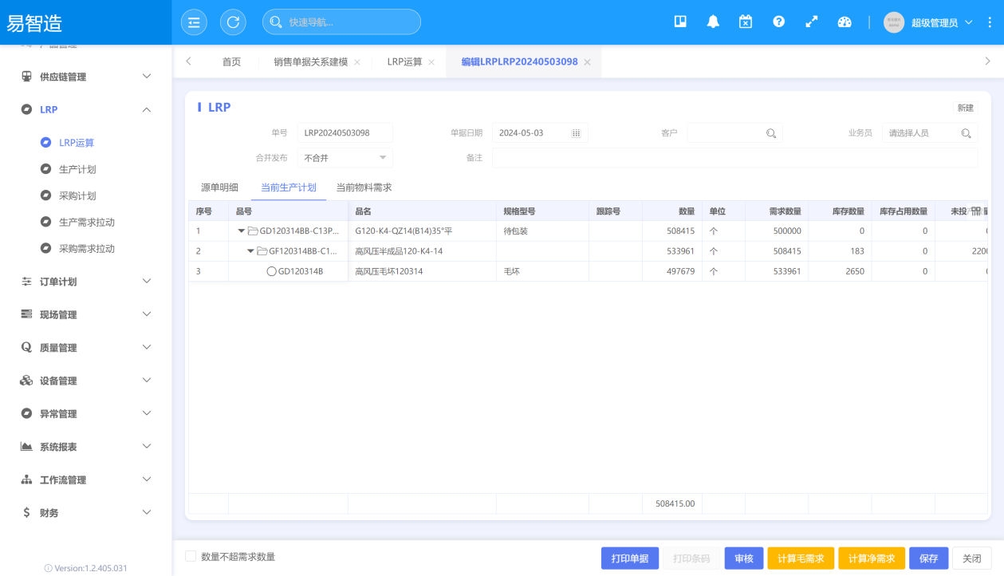
Task: Click the 备注 input field
Action: pyautogui.click(x=734, y=158)
